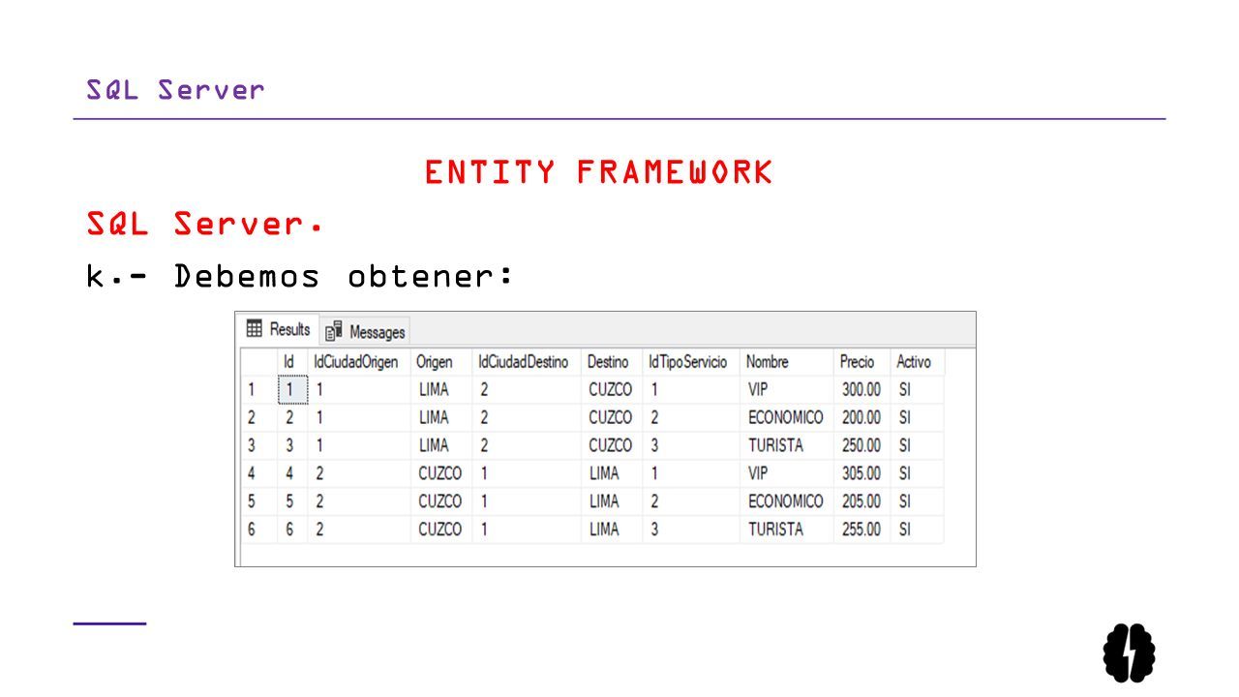
Task: Select the Nombre column header
Action: [785, 362]
